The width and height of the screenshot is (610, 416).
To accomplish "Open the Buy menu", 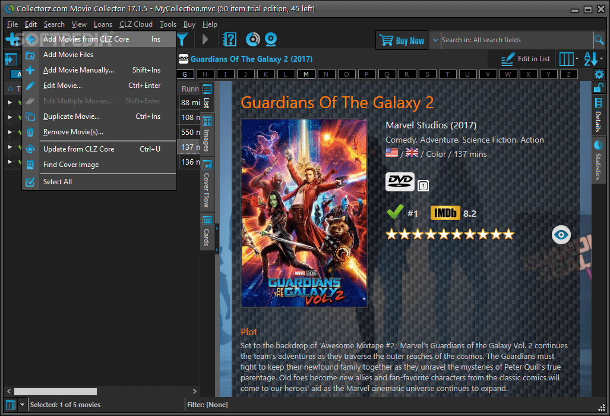I will [x=189, y=24].
